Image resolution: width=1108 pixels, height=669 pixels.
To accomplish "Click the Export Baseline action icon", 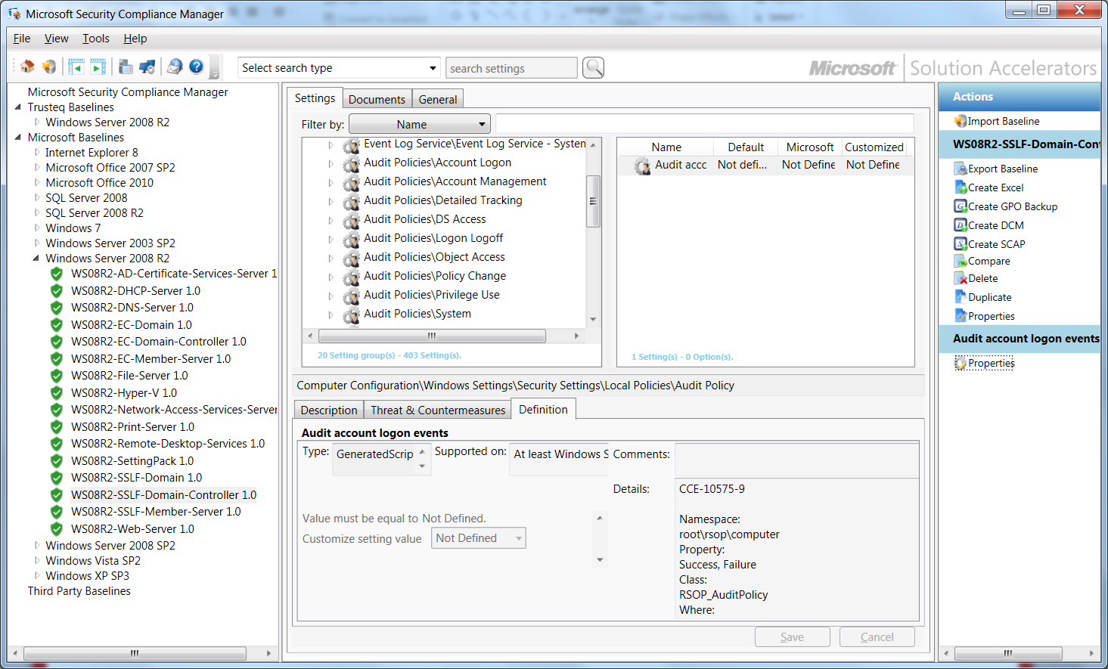I will pyautogui.click(x=961, y=169).
